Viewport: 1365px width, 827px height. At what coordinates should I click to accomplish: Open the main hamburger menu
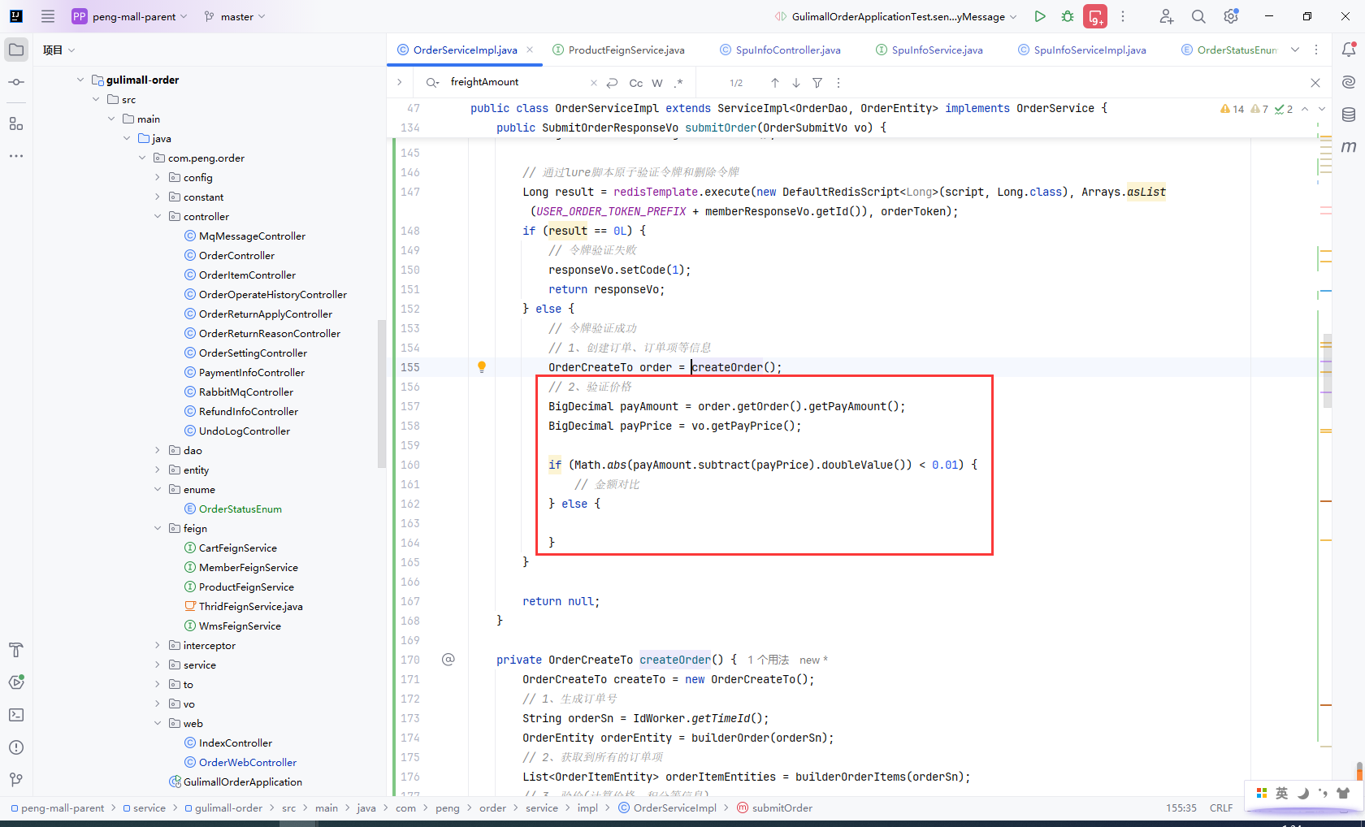point(48,16)
